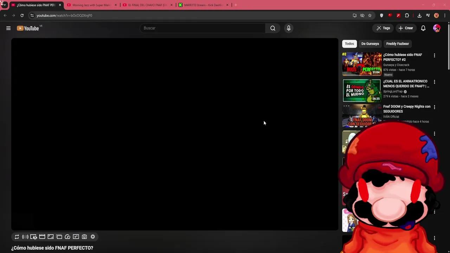Open the tab search dropdown arrow
The width and height of the screenshot is (450, 253).
click(x=4, y=5)
